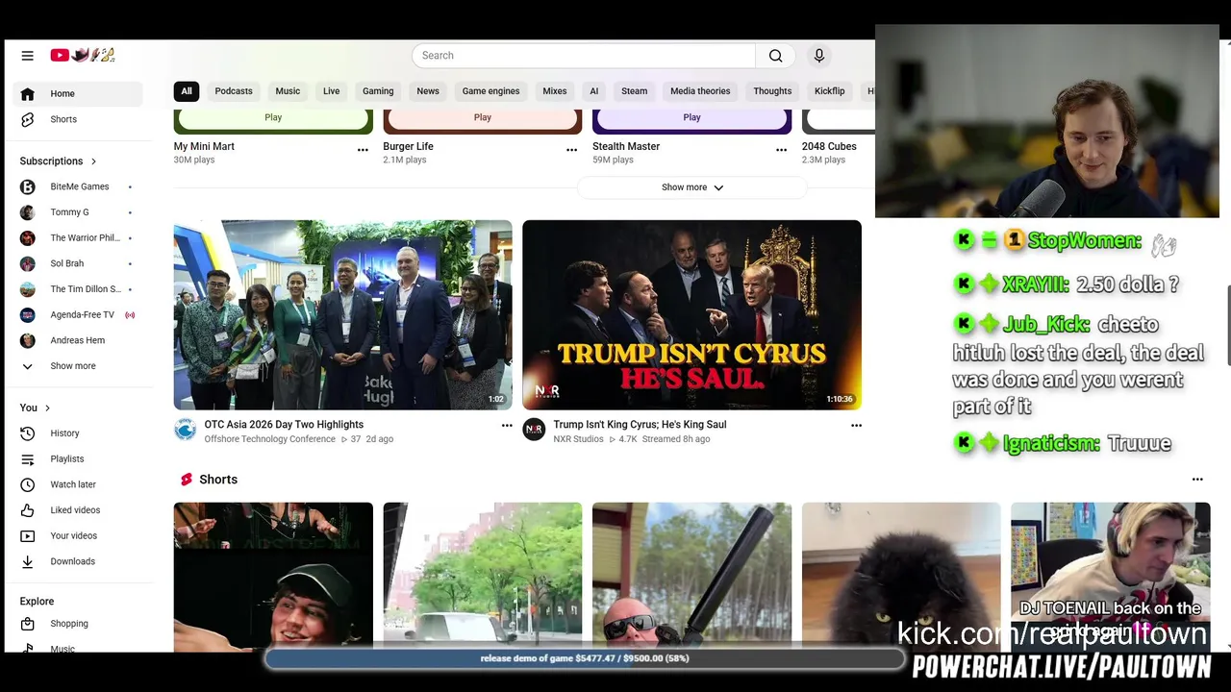1231x692 pixels.
Task: Open Andreas Hem channel
Action: pos(78,340)
